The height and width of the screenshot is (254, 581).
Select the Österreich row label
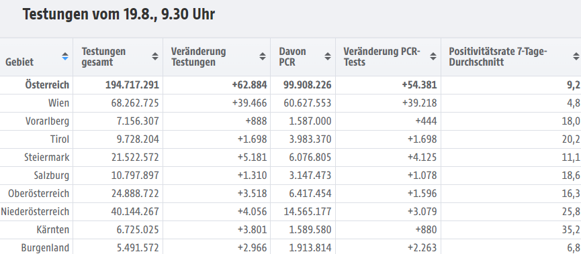[47, 85]
